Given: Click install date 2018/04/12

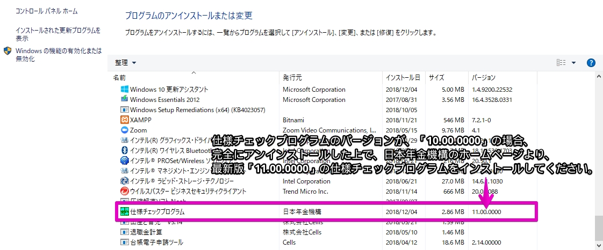Looking at the screenshot, I should pos(401,242).
